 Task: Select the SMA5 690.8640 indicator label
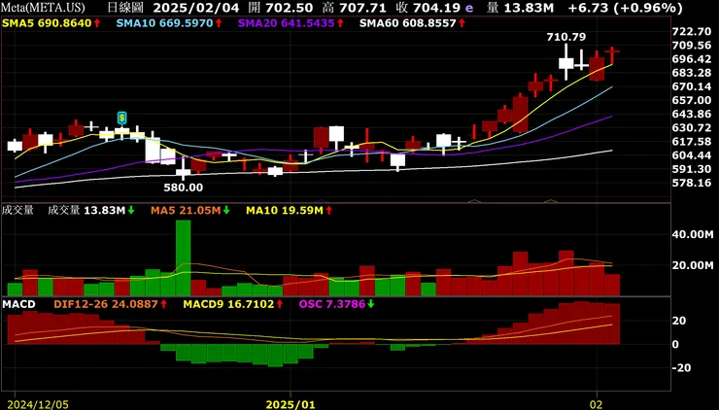click(51, 23)
